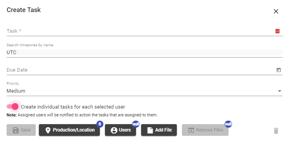
Task: Toggle individual tasks per user switch
Action: (x=12, y=107)
